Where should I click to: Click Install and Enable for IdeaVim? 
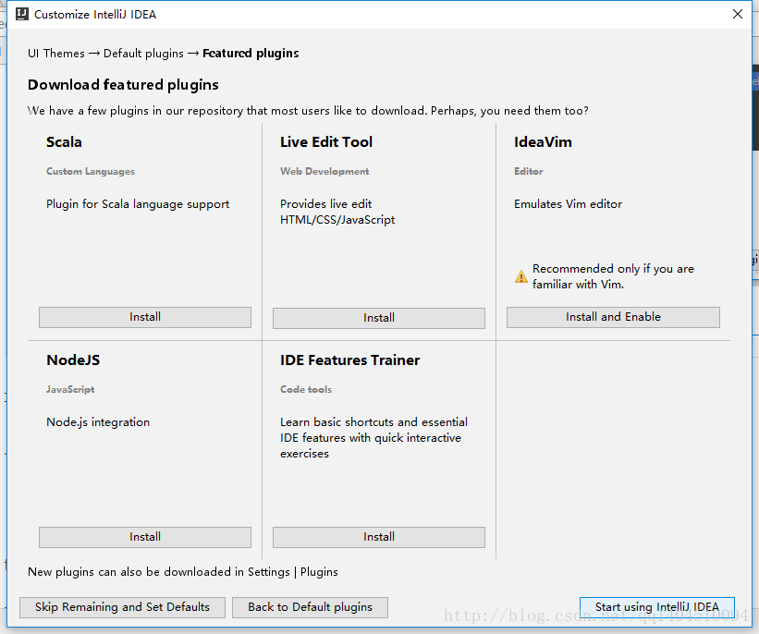pos(613,317)
